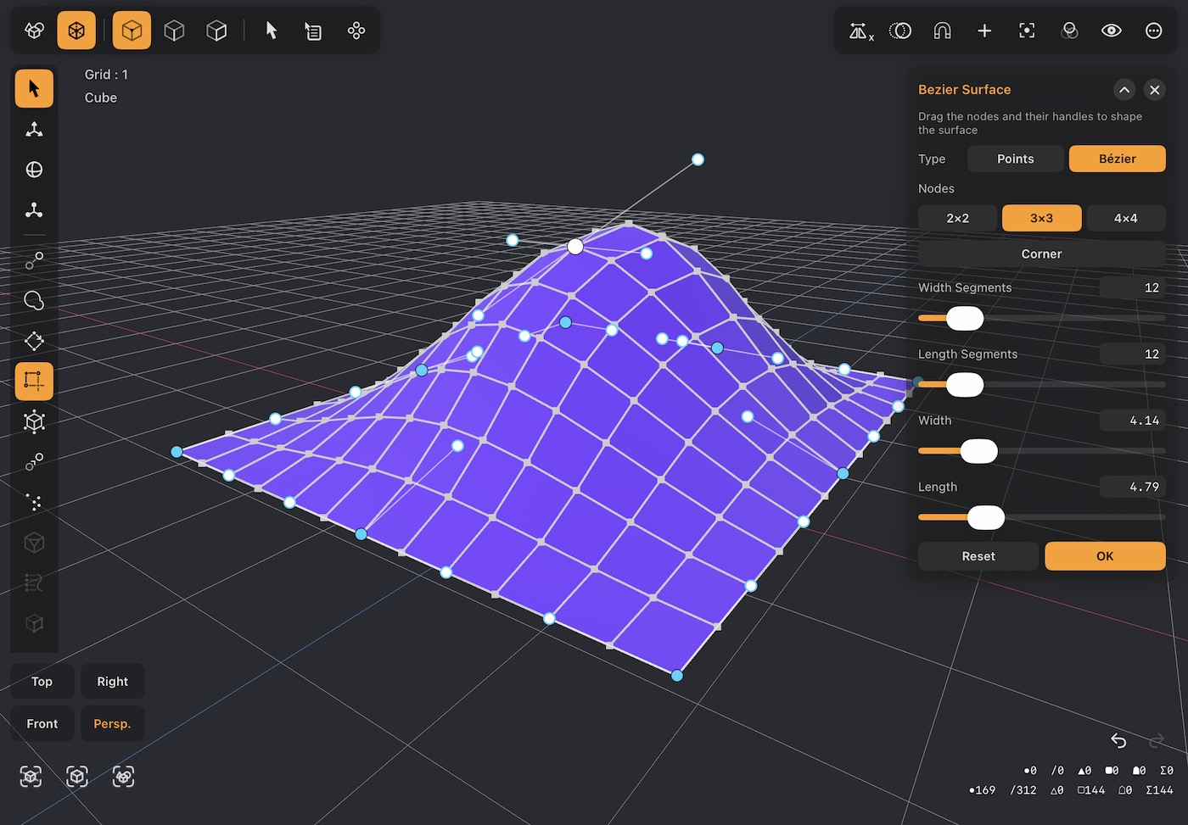Click the three overlapping circles icon

(1069, 31)
